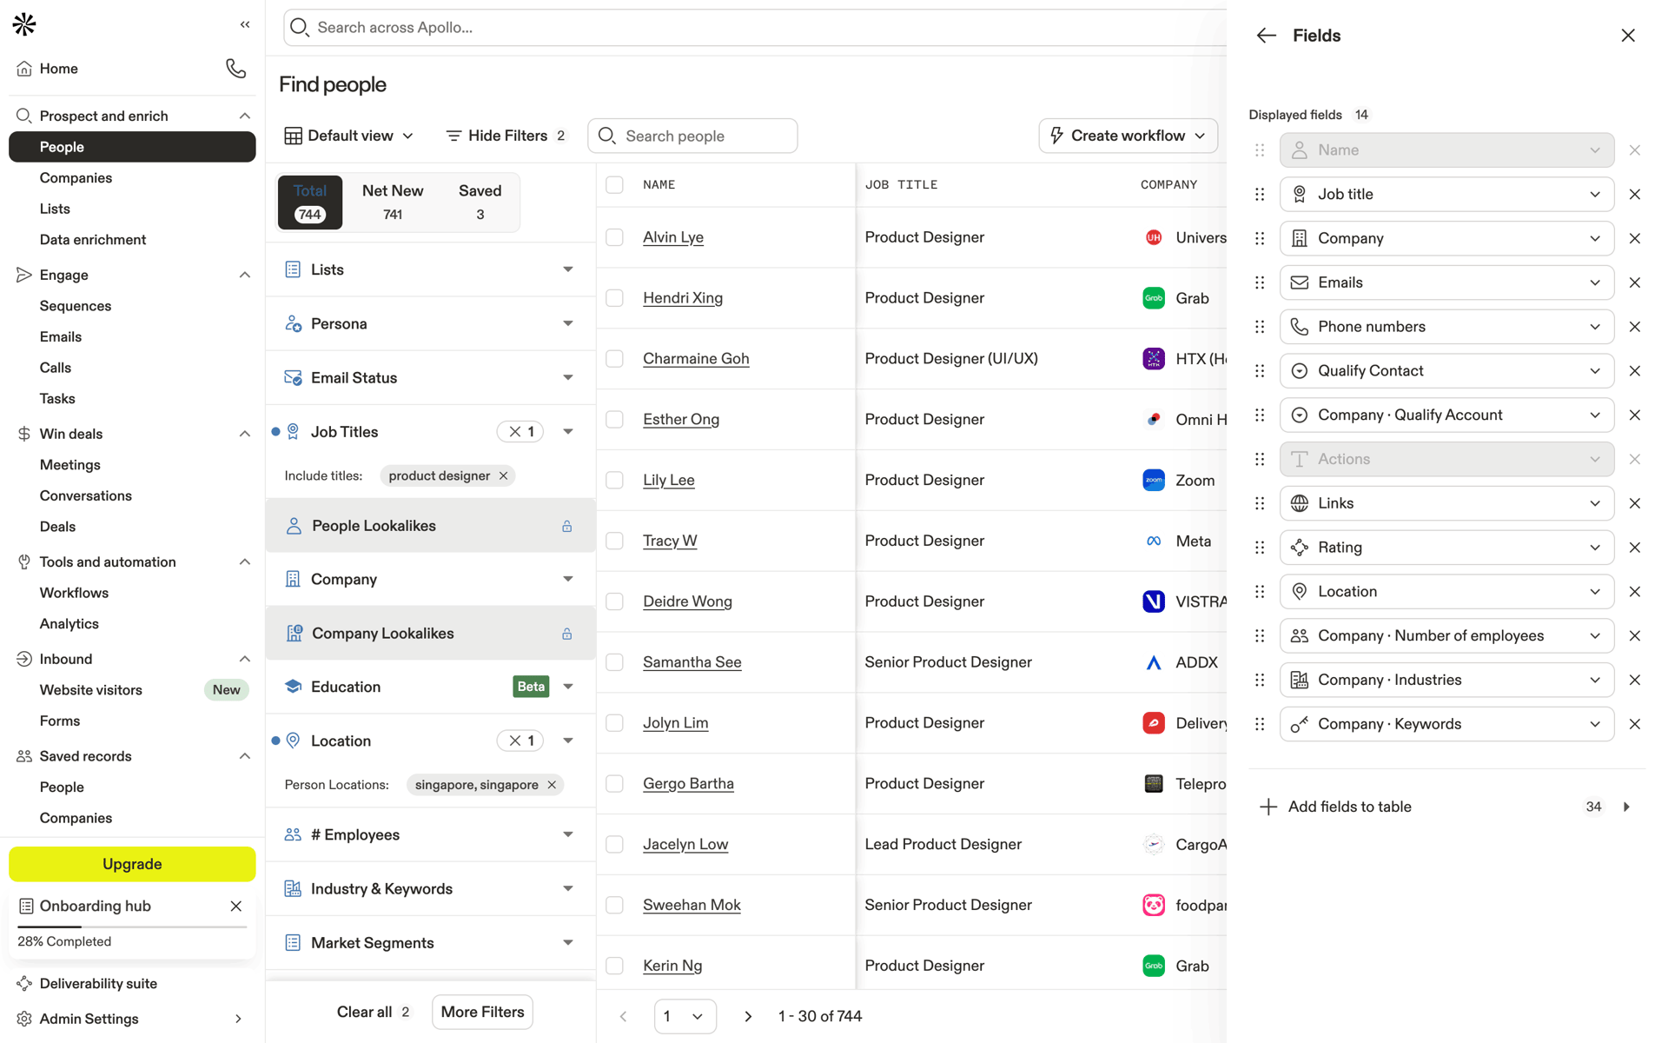Go back using the Fields arrow

tap(1266, 36)
